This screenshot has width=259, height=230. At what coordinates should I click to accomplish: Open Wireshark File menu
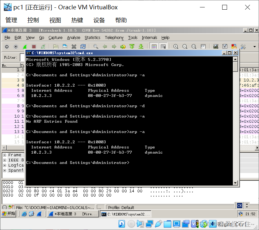click(7, 38)
